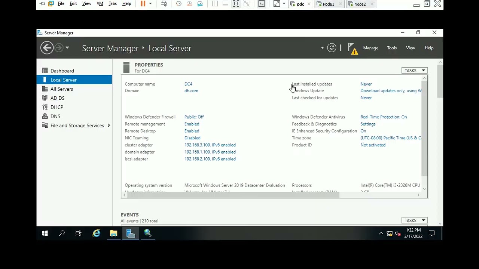Open the notifications flag with warning
479x269 pixels.
[353, 49]
